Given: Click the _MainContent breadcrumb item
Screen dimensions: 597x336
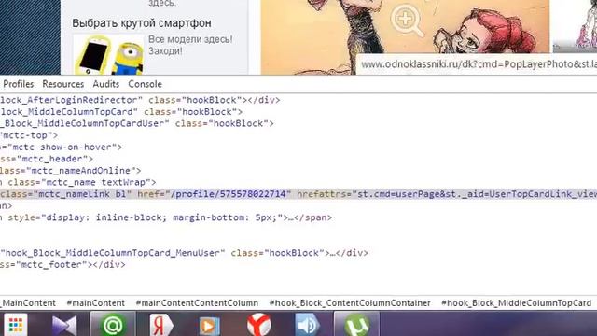Looking at the screenshot, I should 28,303.
